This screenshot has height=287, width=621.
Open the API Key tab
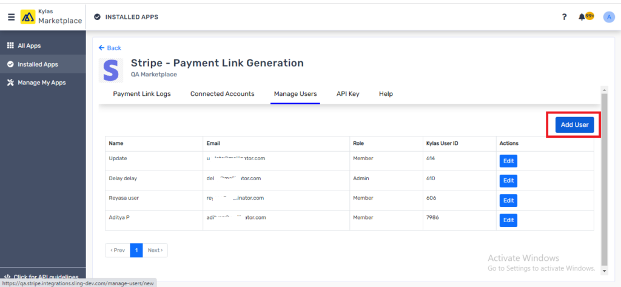(x=347, y=94)
